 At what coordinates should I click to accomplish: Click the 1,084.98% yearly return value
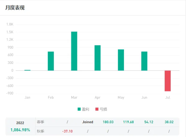tap(20, 130)
